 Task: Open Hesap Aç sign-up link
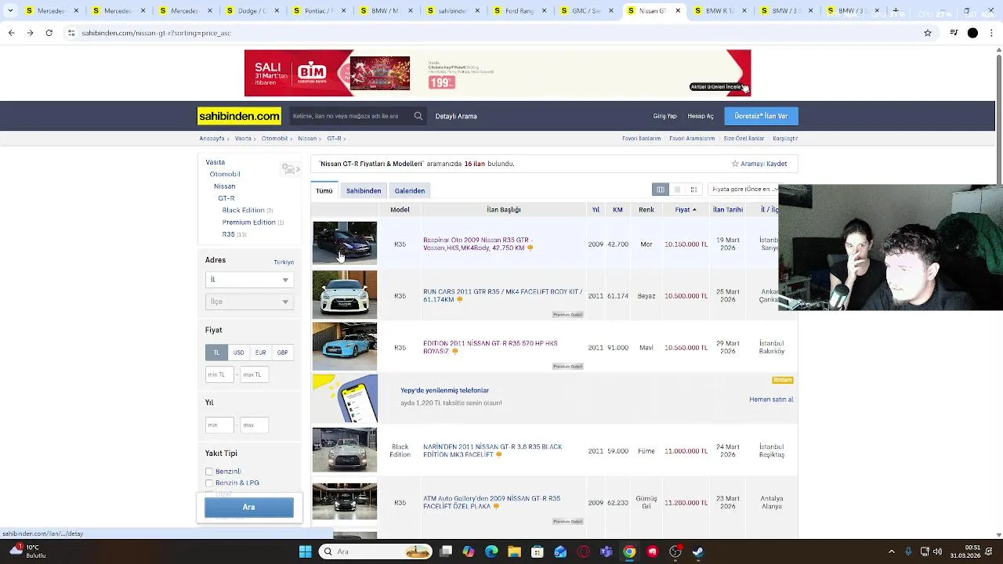tap(701, 116)
